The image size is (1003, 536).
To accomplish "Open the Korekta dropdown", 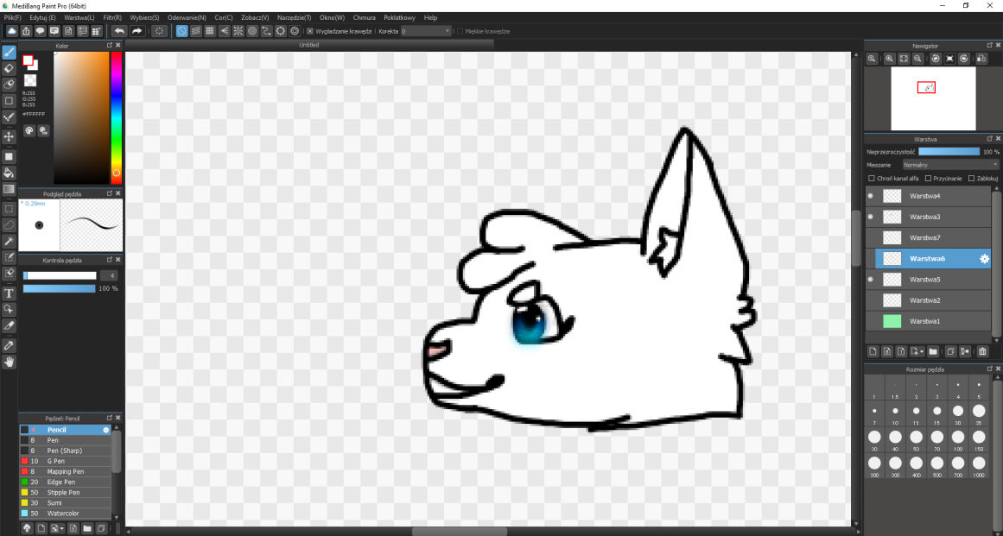I will (x=426, y=31).
